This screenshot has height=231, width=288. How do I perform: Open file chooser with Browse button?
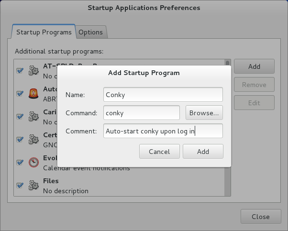[x=204, y=113]
